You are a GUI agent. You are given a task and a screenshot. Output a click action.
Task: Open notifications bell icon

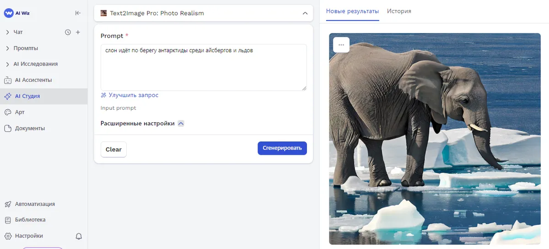coord(79,236)
